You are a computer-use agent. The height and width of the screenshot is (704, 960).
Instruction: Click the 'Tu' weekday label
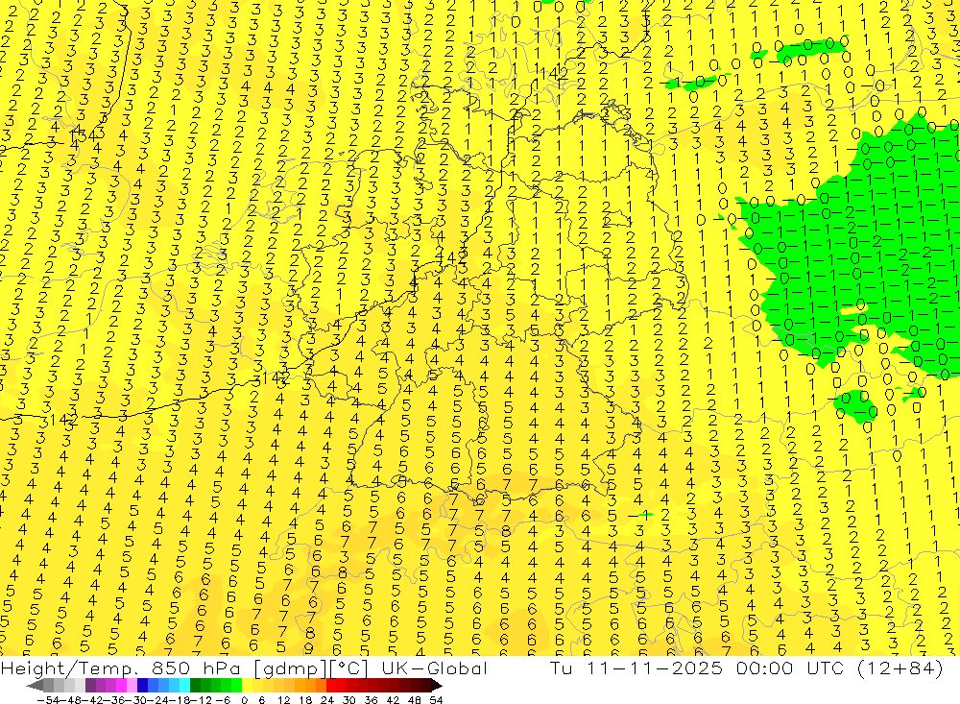pyautogui.click(x=563, y=668)
